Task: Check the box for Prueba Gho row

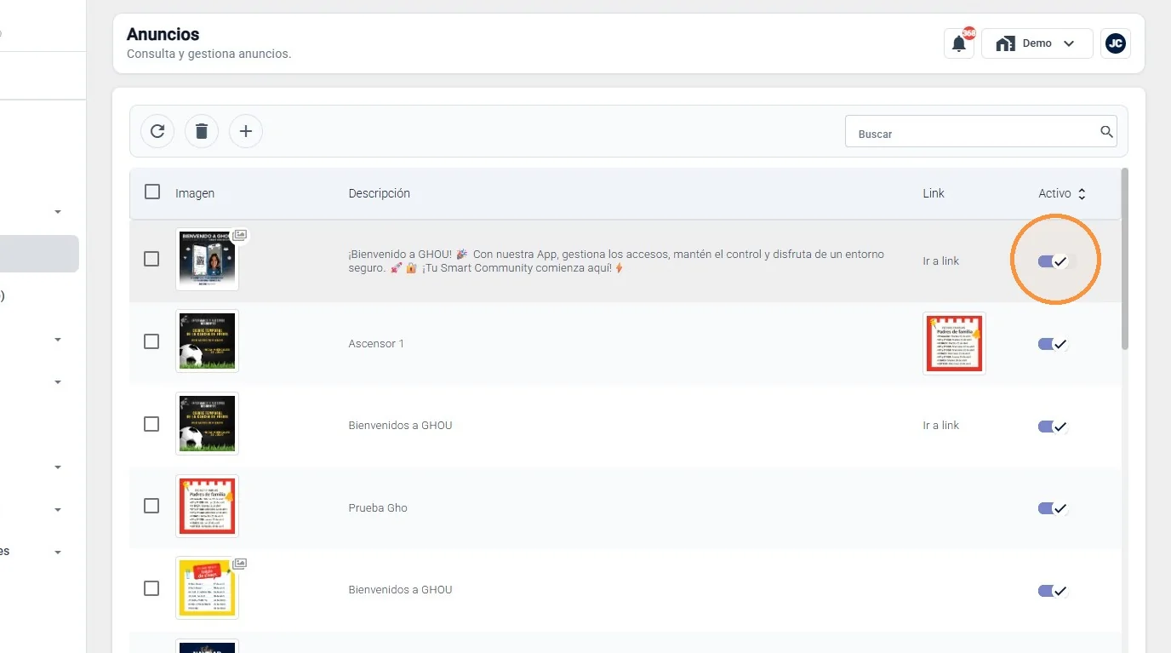Action: (x=151, y=506)
